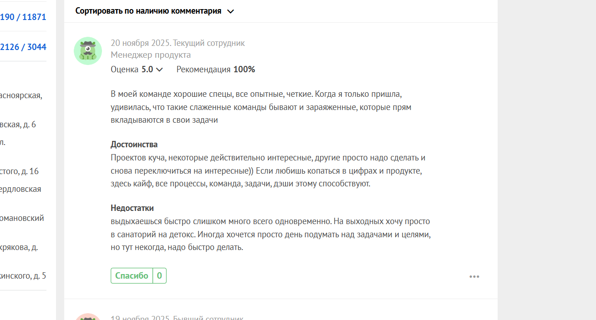Click the sidebar address line ending with ердловская

tap(20, 189)
